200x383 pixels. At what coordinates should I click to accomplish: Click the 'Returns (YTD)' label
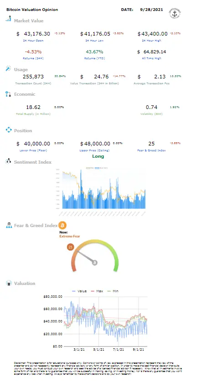click(94, 58)
